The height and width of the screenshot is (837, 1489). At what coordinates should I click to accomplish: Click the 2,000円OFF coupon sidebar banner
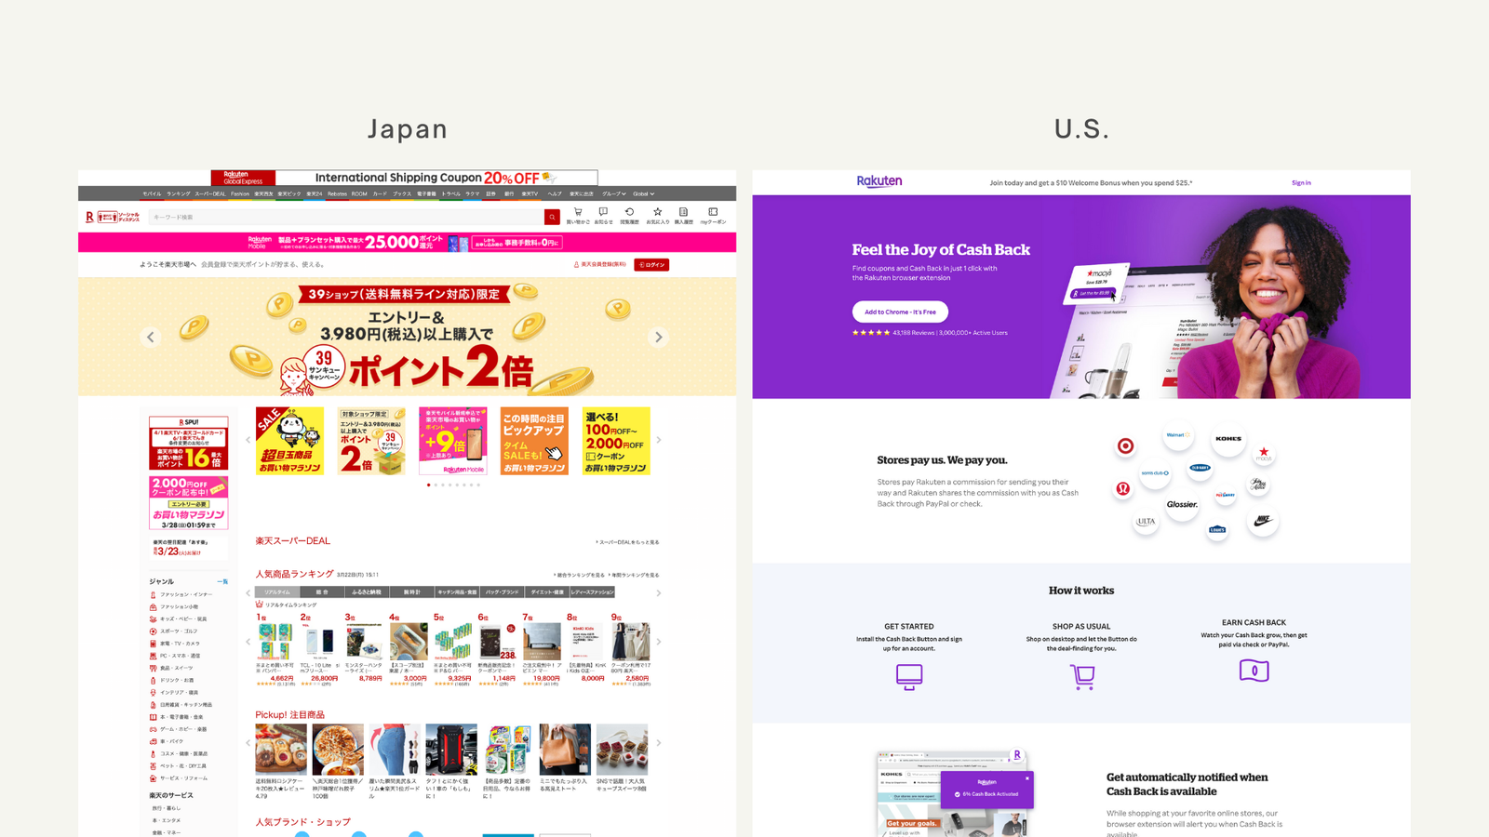tap(188, 502)
